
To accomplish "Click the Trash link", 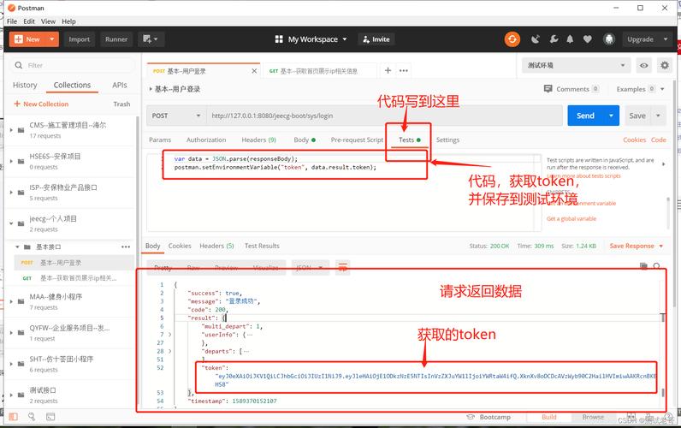I will tap(121, 104).
